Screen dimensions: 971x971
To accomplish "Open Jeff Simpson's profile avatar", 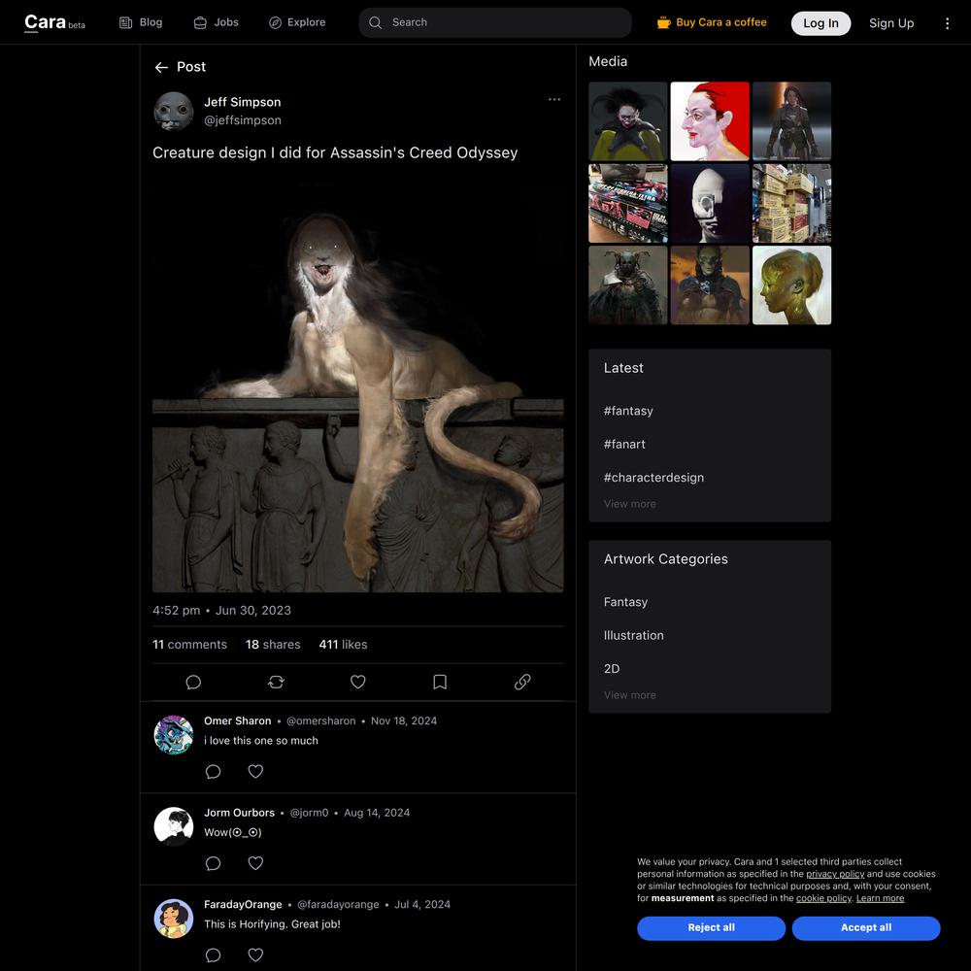I will (174, 112).
